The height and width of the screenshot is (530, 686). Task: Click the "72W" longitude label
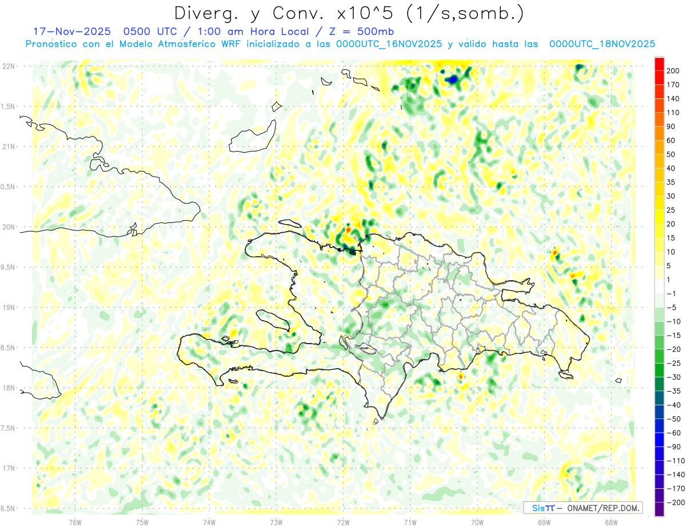[343, 522]
